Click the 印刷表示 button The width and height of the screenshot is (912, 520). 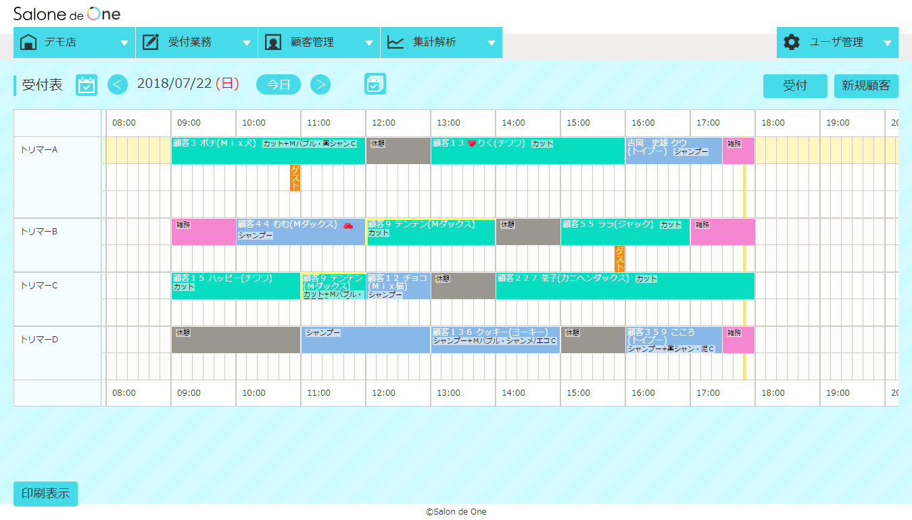(45, 494)
